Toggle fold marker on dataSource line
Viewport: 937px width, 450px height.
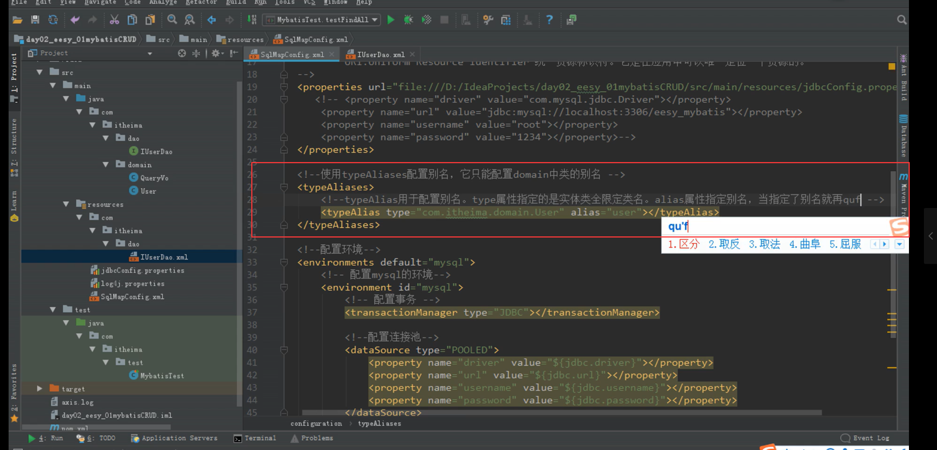pyautogui.click(x=284, y=350)
